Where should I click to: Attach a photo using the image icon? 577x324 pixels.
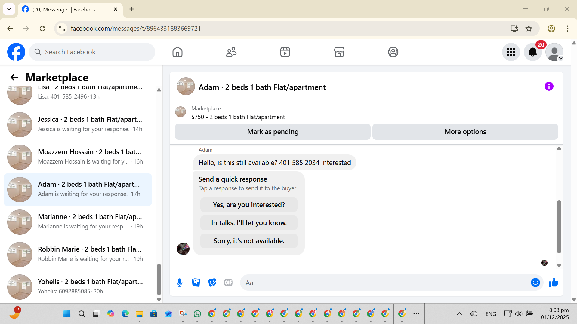click(x=196, y=283)
